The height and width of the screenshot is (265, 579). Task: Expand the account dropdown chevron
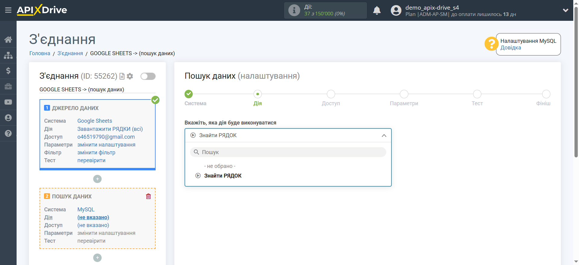[x=565, y=10]
